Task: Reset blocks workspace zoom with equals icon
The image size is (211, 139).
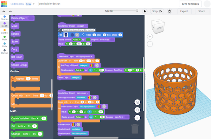Action: [138, 118]
